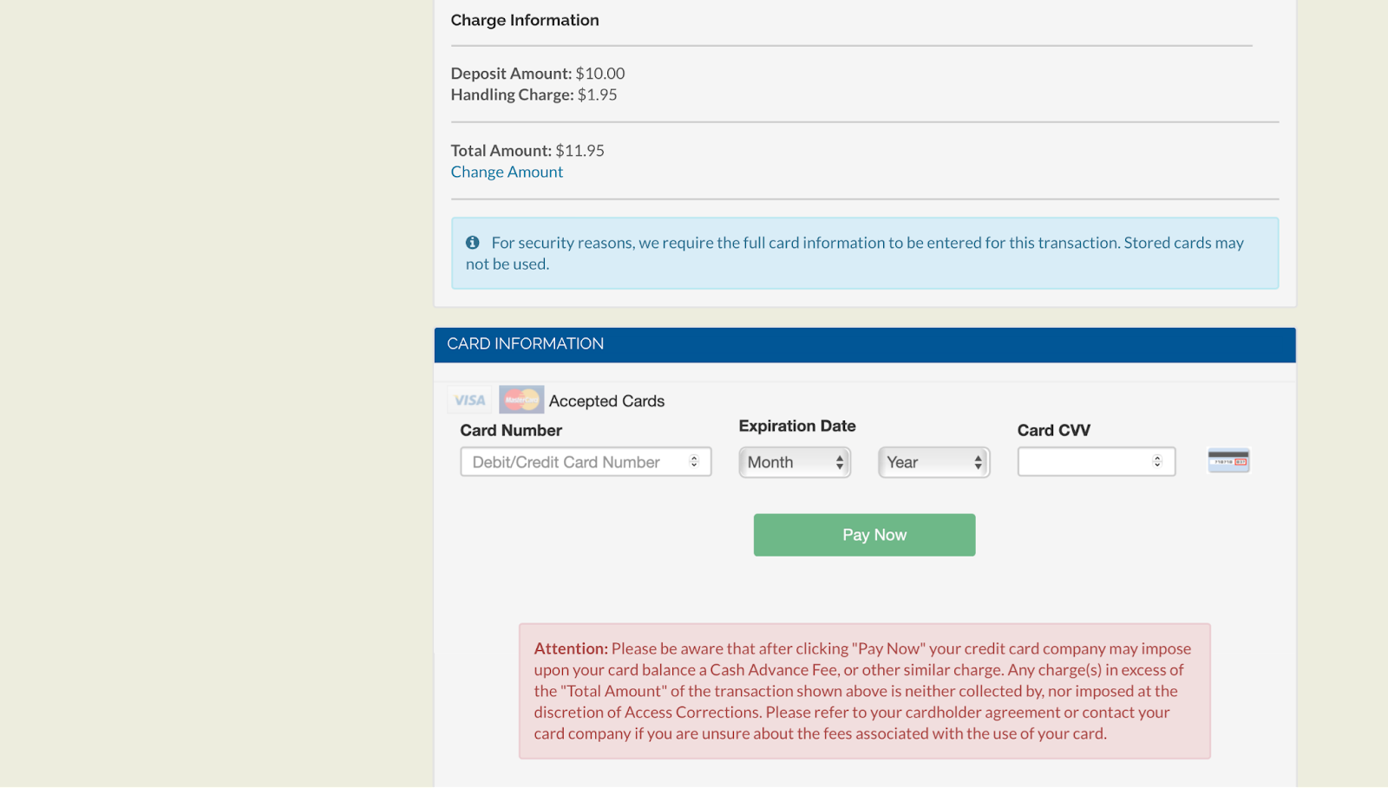
Task: Select the Total Amount value text
Action: click(581, 150)
